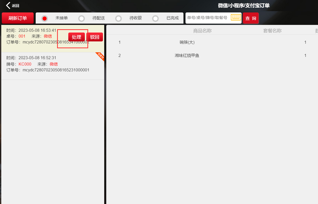The width and height of the screenshot is (318, 204).
Task: Reject the order with 驳回 button
Action: click(x=95, y=37)
